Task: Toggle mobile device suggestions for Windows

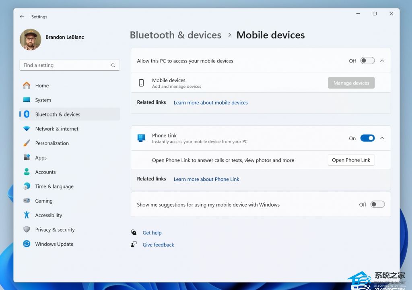Action: point(377,205)
